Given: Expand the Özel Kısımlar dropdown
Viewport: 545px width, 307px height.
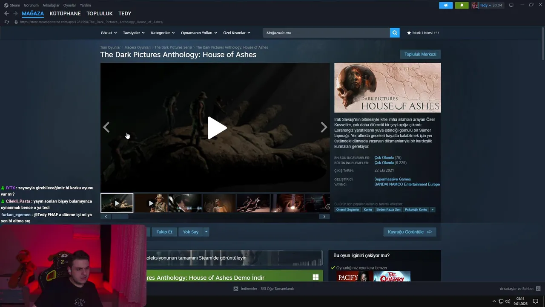Looking at the screenshot, I should click(237, 33).
